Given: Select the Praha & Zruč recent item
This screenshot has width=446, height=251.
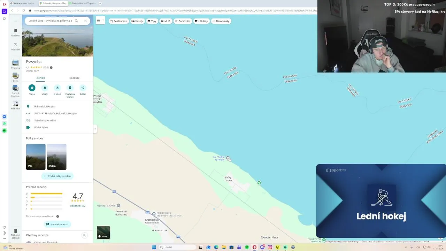Looking at the screenshot, I should 15,91.
